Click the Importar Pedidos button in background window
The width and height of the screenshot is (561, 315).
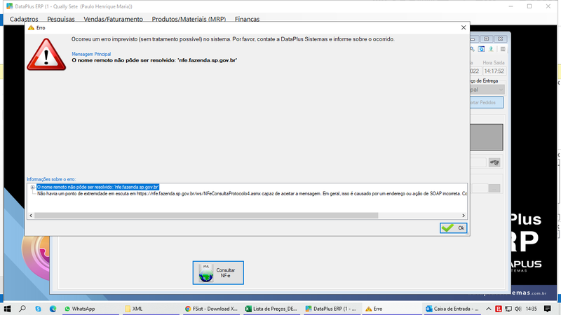(487, 102)
